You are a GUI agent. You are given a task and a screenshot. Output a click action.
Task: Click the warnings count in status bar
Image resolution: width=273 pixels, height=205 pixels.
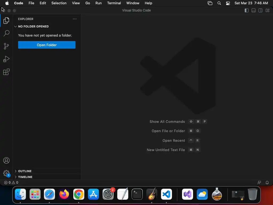point(15,183)
